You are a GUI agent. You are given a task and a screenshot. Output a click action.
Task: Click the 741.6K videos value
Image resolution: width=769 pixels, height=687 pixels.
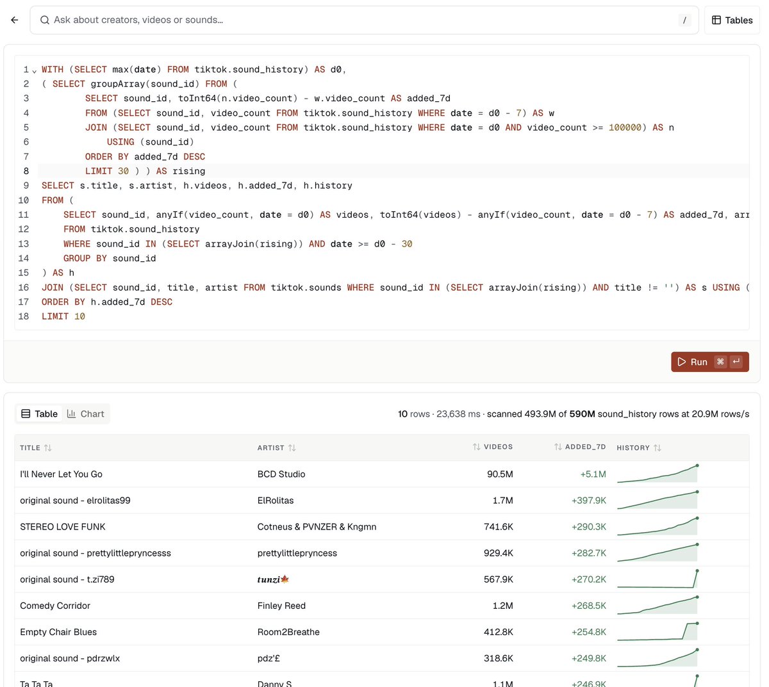point(499,526)
